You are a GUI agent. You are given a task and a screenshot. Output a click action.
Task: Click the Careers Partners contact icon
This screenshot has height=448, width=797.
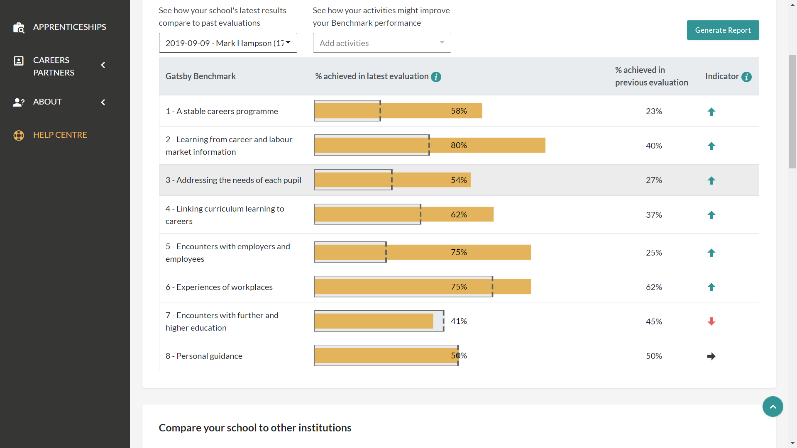coord(19,61)
